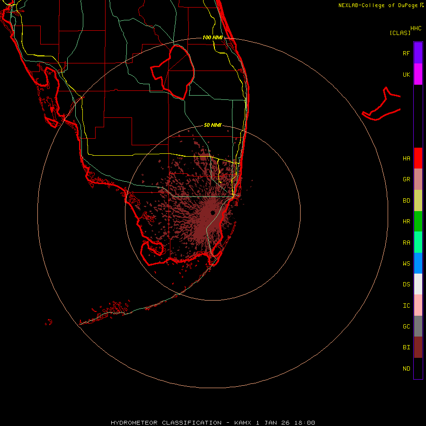Viewport: 426px width, 426px height.
Task: Click the BD legend label
Action: pos(406,201)
